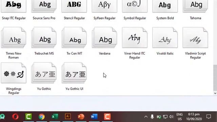Open Excel from the taskbar

coord(55,117)
